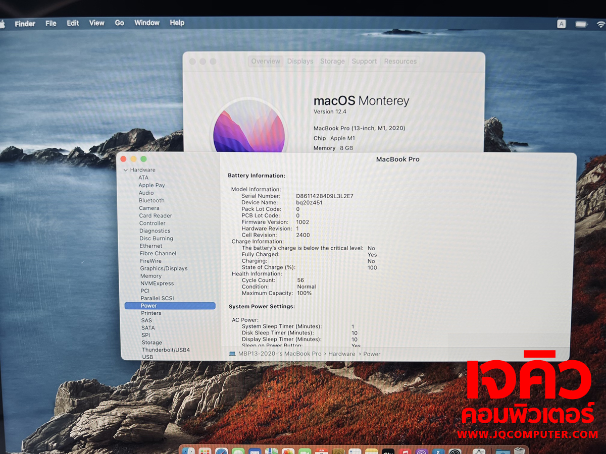Viewport: 606px width, 454px height.
Task: Select Apple Pay in the sidebar
Action: (x=152, y=185)
